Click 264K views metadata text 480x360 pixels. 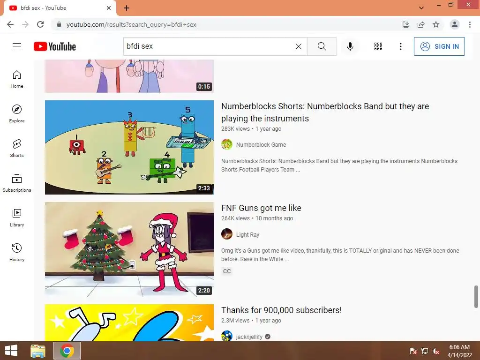tap(235, 218)
